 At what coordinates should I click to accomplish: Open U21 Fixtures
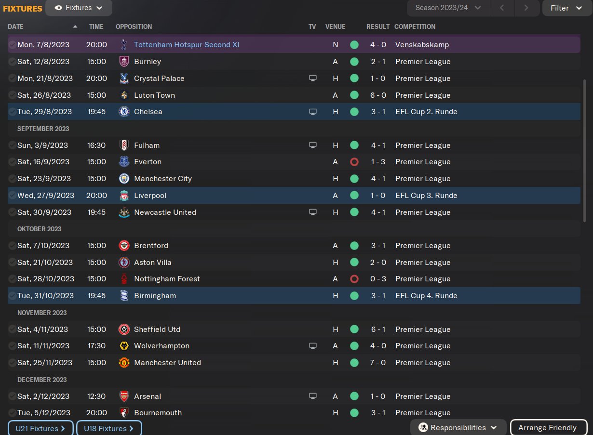coord(40,428)
